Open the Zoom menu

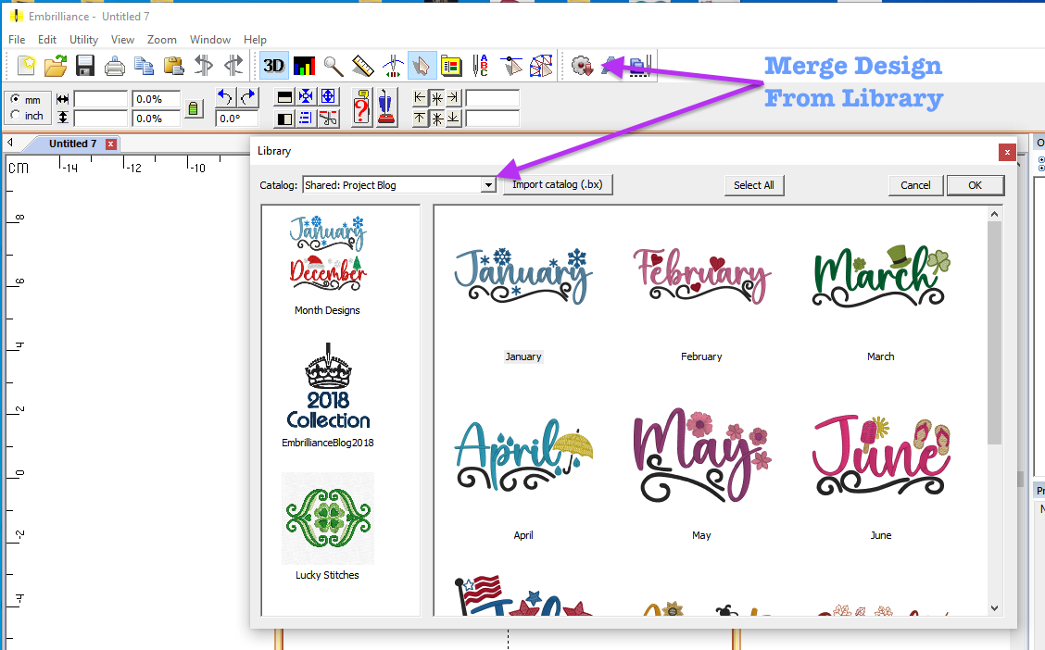pos(161,40)
